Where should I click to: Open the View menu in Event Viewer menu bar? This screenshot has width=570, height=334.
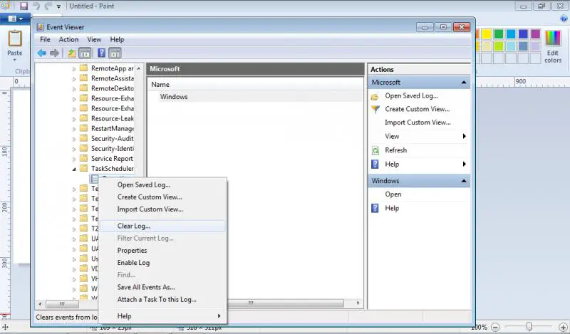[94, 40]
